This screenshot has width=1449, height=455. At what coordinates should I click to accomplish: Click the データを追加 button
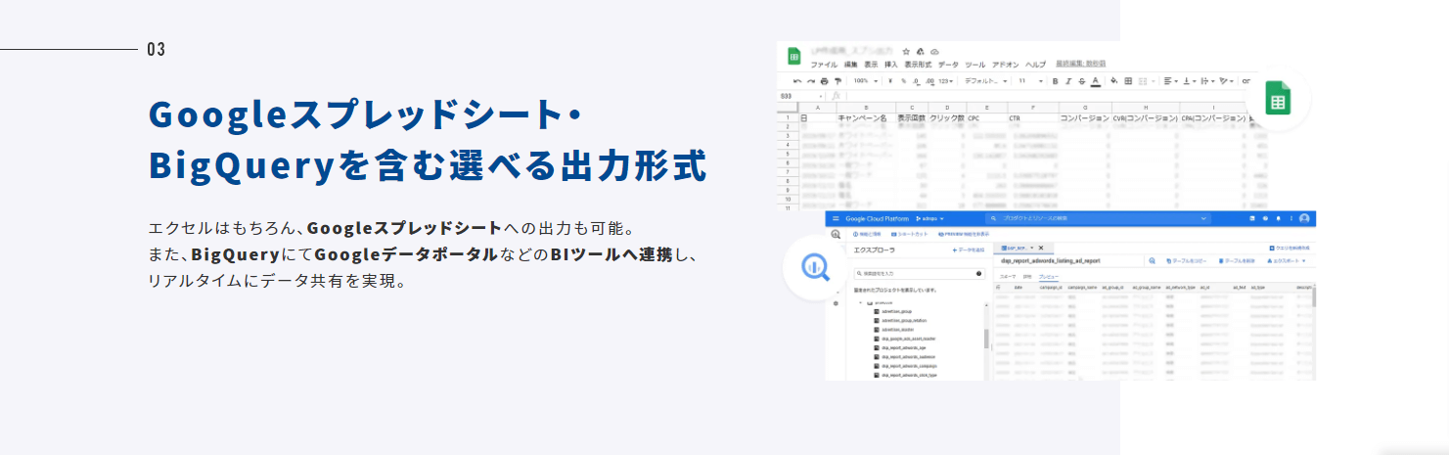969,250
